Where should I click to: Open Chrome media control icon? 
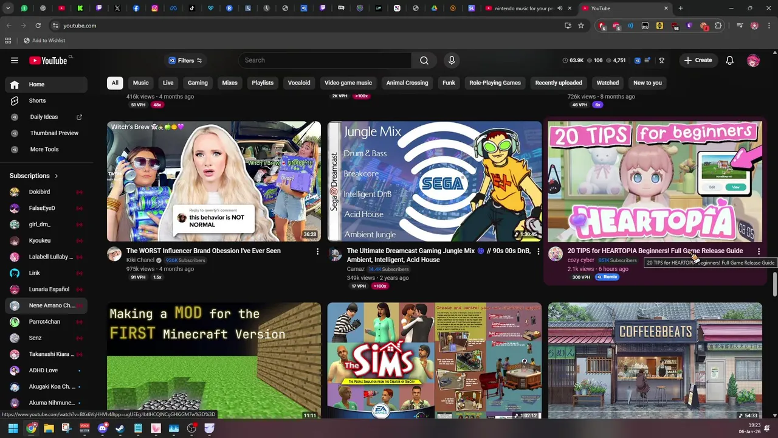click(740, 26)
